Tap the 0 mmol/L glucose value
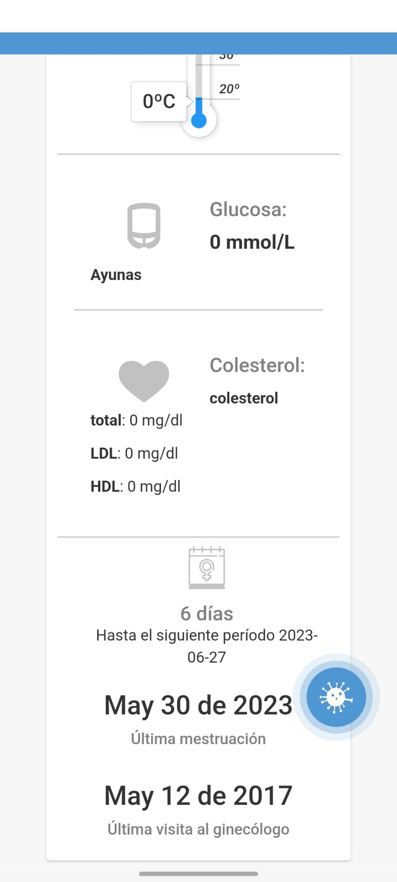The height and width of the screenshot is (882, 397). [252, 242]
